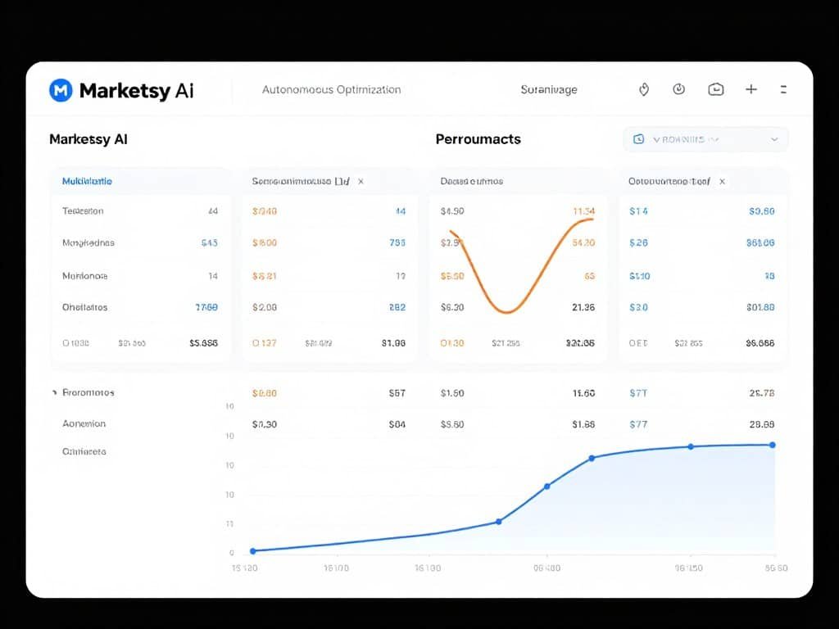Open the hamburger menu icon
The height and width of the screenshot is (629, 839).
(x=784, y=89)
